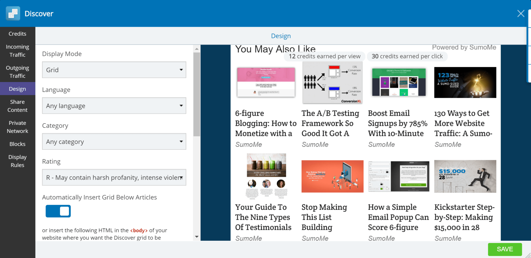The image size is (531, 258).
Task: Click How a Simple Email Popup title
Action: coord(398,217)
